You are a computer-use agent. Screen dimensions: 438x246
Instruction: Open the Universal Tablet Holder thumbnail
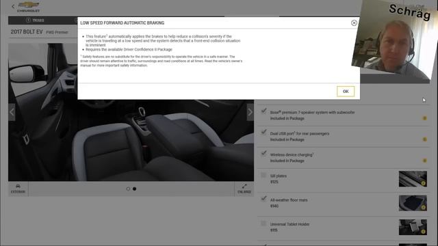point(413,227)
